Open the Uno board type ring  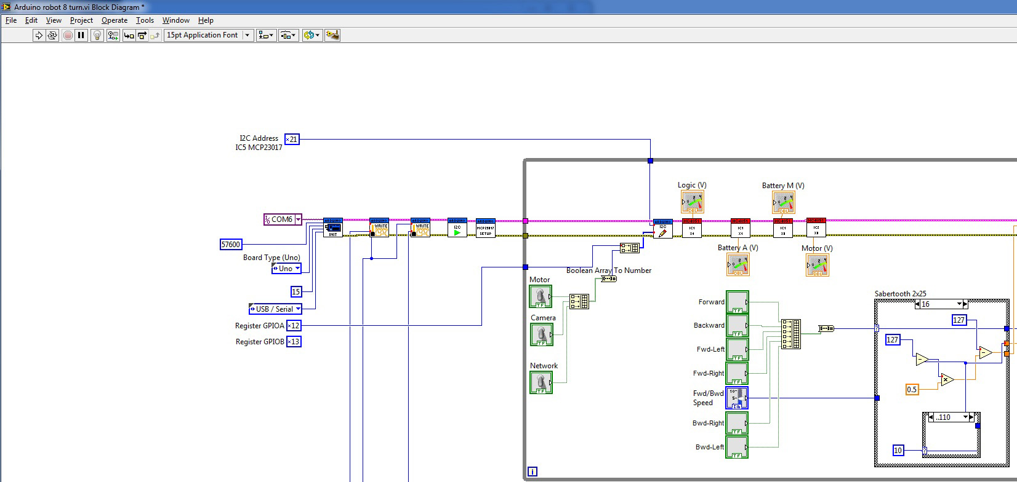286,269
